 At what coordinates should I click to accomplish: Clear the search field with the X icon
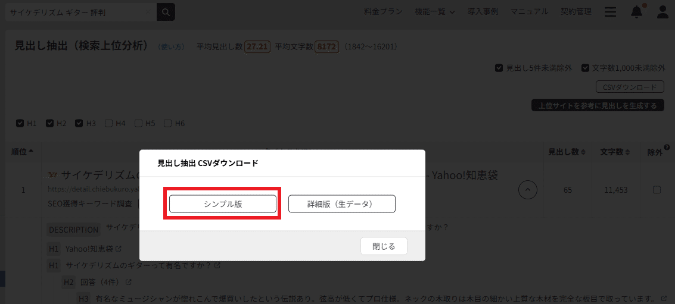pyautogui.click(x=148, y=12)
